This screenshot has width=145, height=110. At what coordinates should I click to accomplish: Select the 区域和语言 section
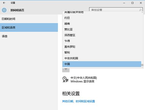[29, 27]
